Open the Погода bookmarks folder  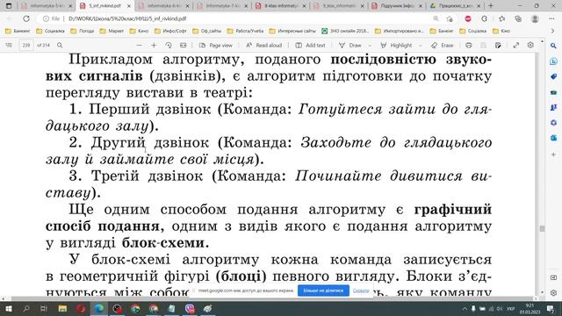pyautogui.click(x=83, y=32)
